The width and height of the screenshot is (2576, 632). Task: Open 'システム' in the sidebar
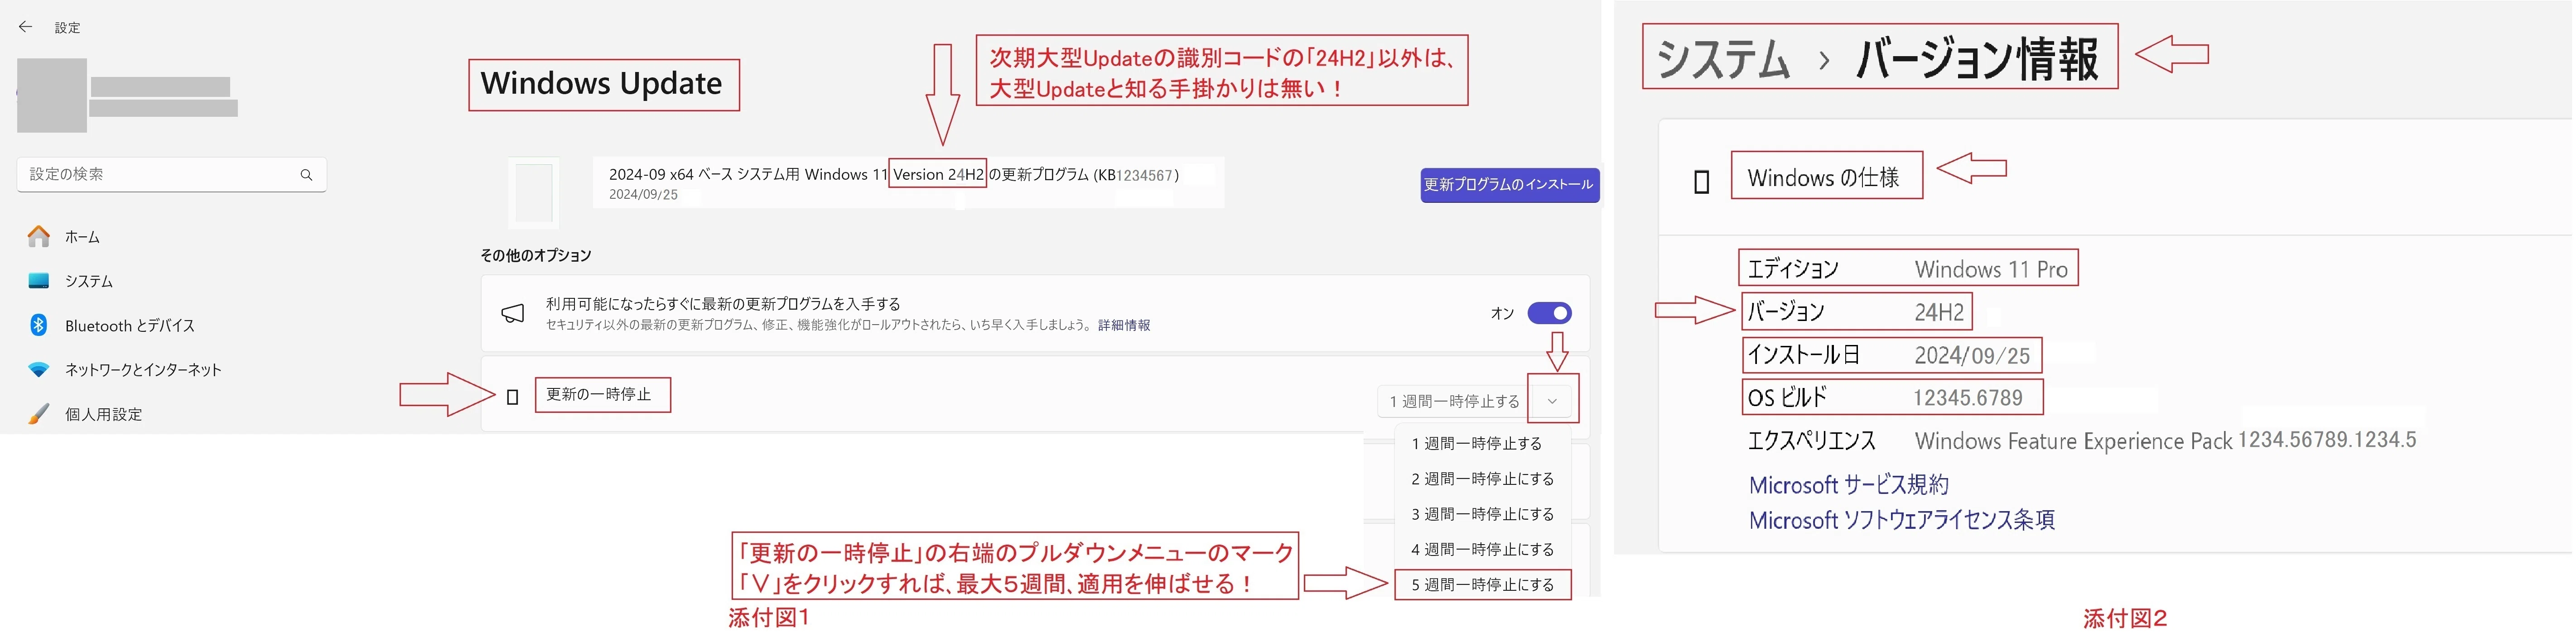tap(88, 281)
